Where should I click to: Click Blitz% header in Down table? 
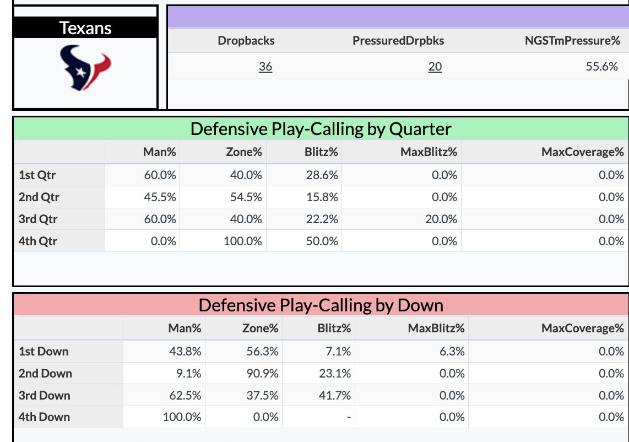(x=334, y=328)
